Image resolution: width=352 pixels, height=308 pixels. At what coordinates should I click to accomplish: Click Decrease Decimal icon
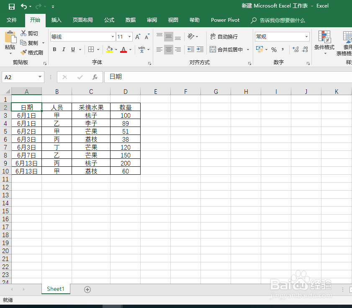[x=305, y=49]
